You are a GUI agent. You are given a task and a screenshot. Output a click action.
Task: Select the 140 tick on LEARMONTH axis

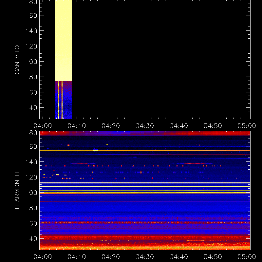(31, 162)
